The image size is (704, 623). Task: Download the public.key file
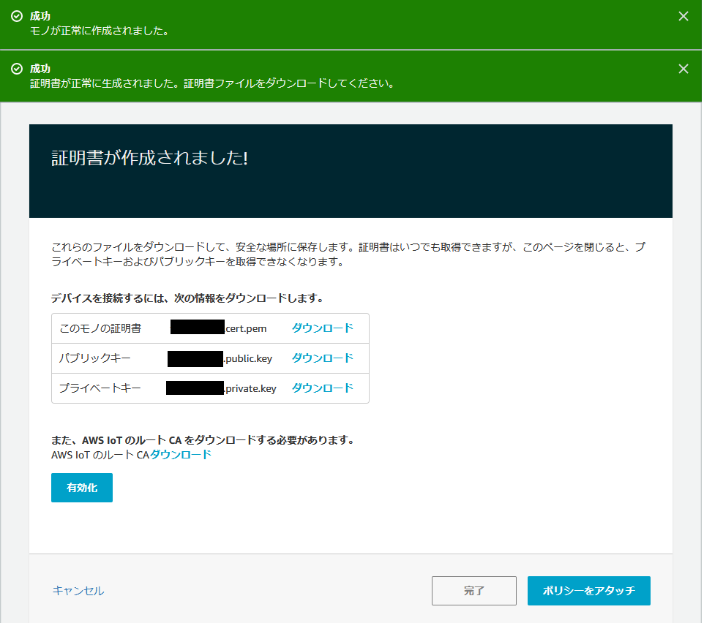point(323,358)
